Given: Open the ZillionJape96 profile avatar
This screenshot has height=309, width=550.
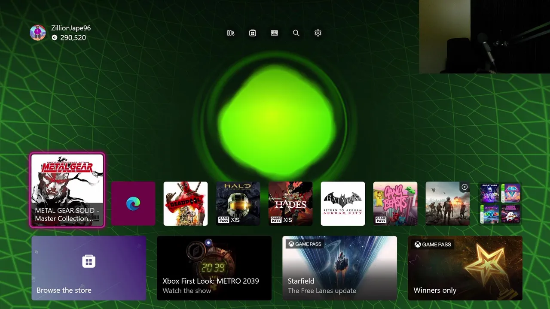Looking at the screenshot, I should pos(38,33).
